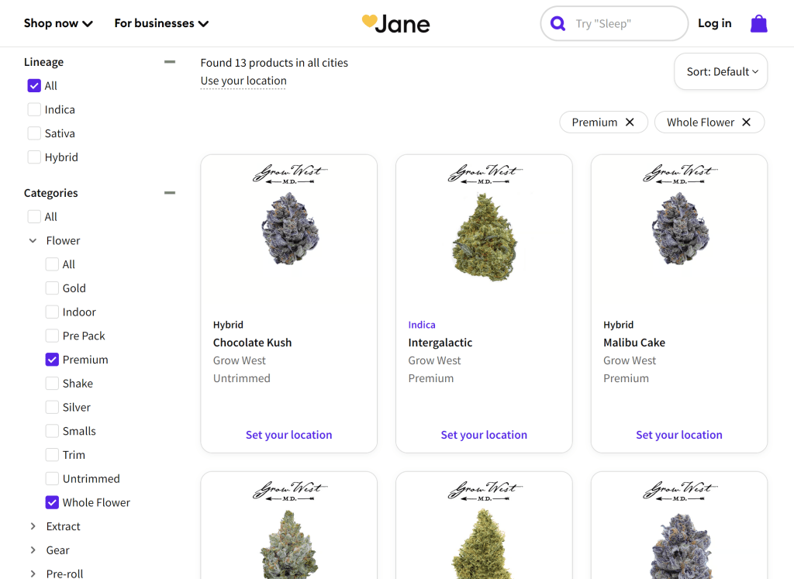This screenshot has width=794, height=579.
Task: Open the shopping bag cart icon
Action: pos(758,24)
